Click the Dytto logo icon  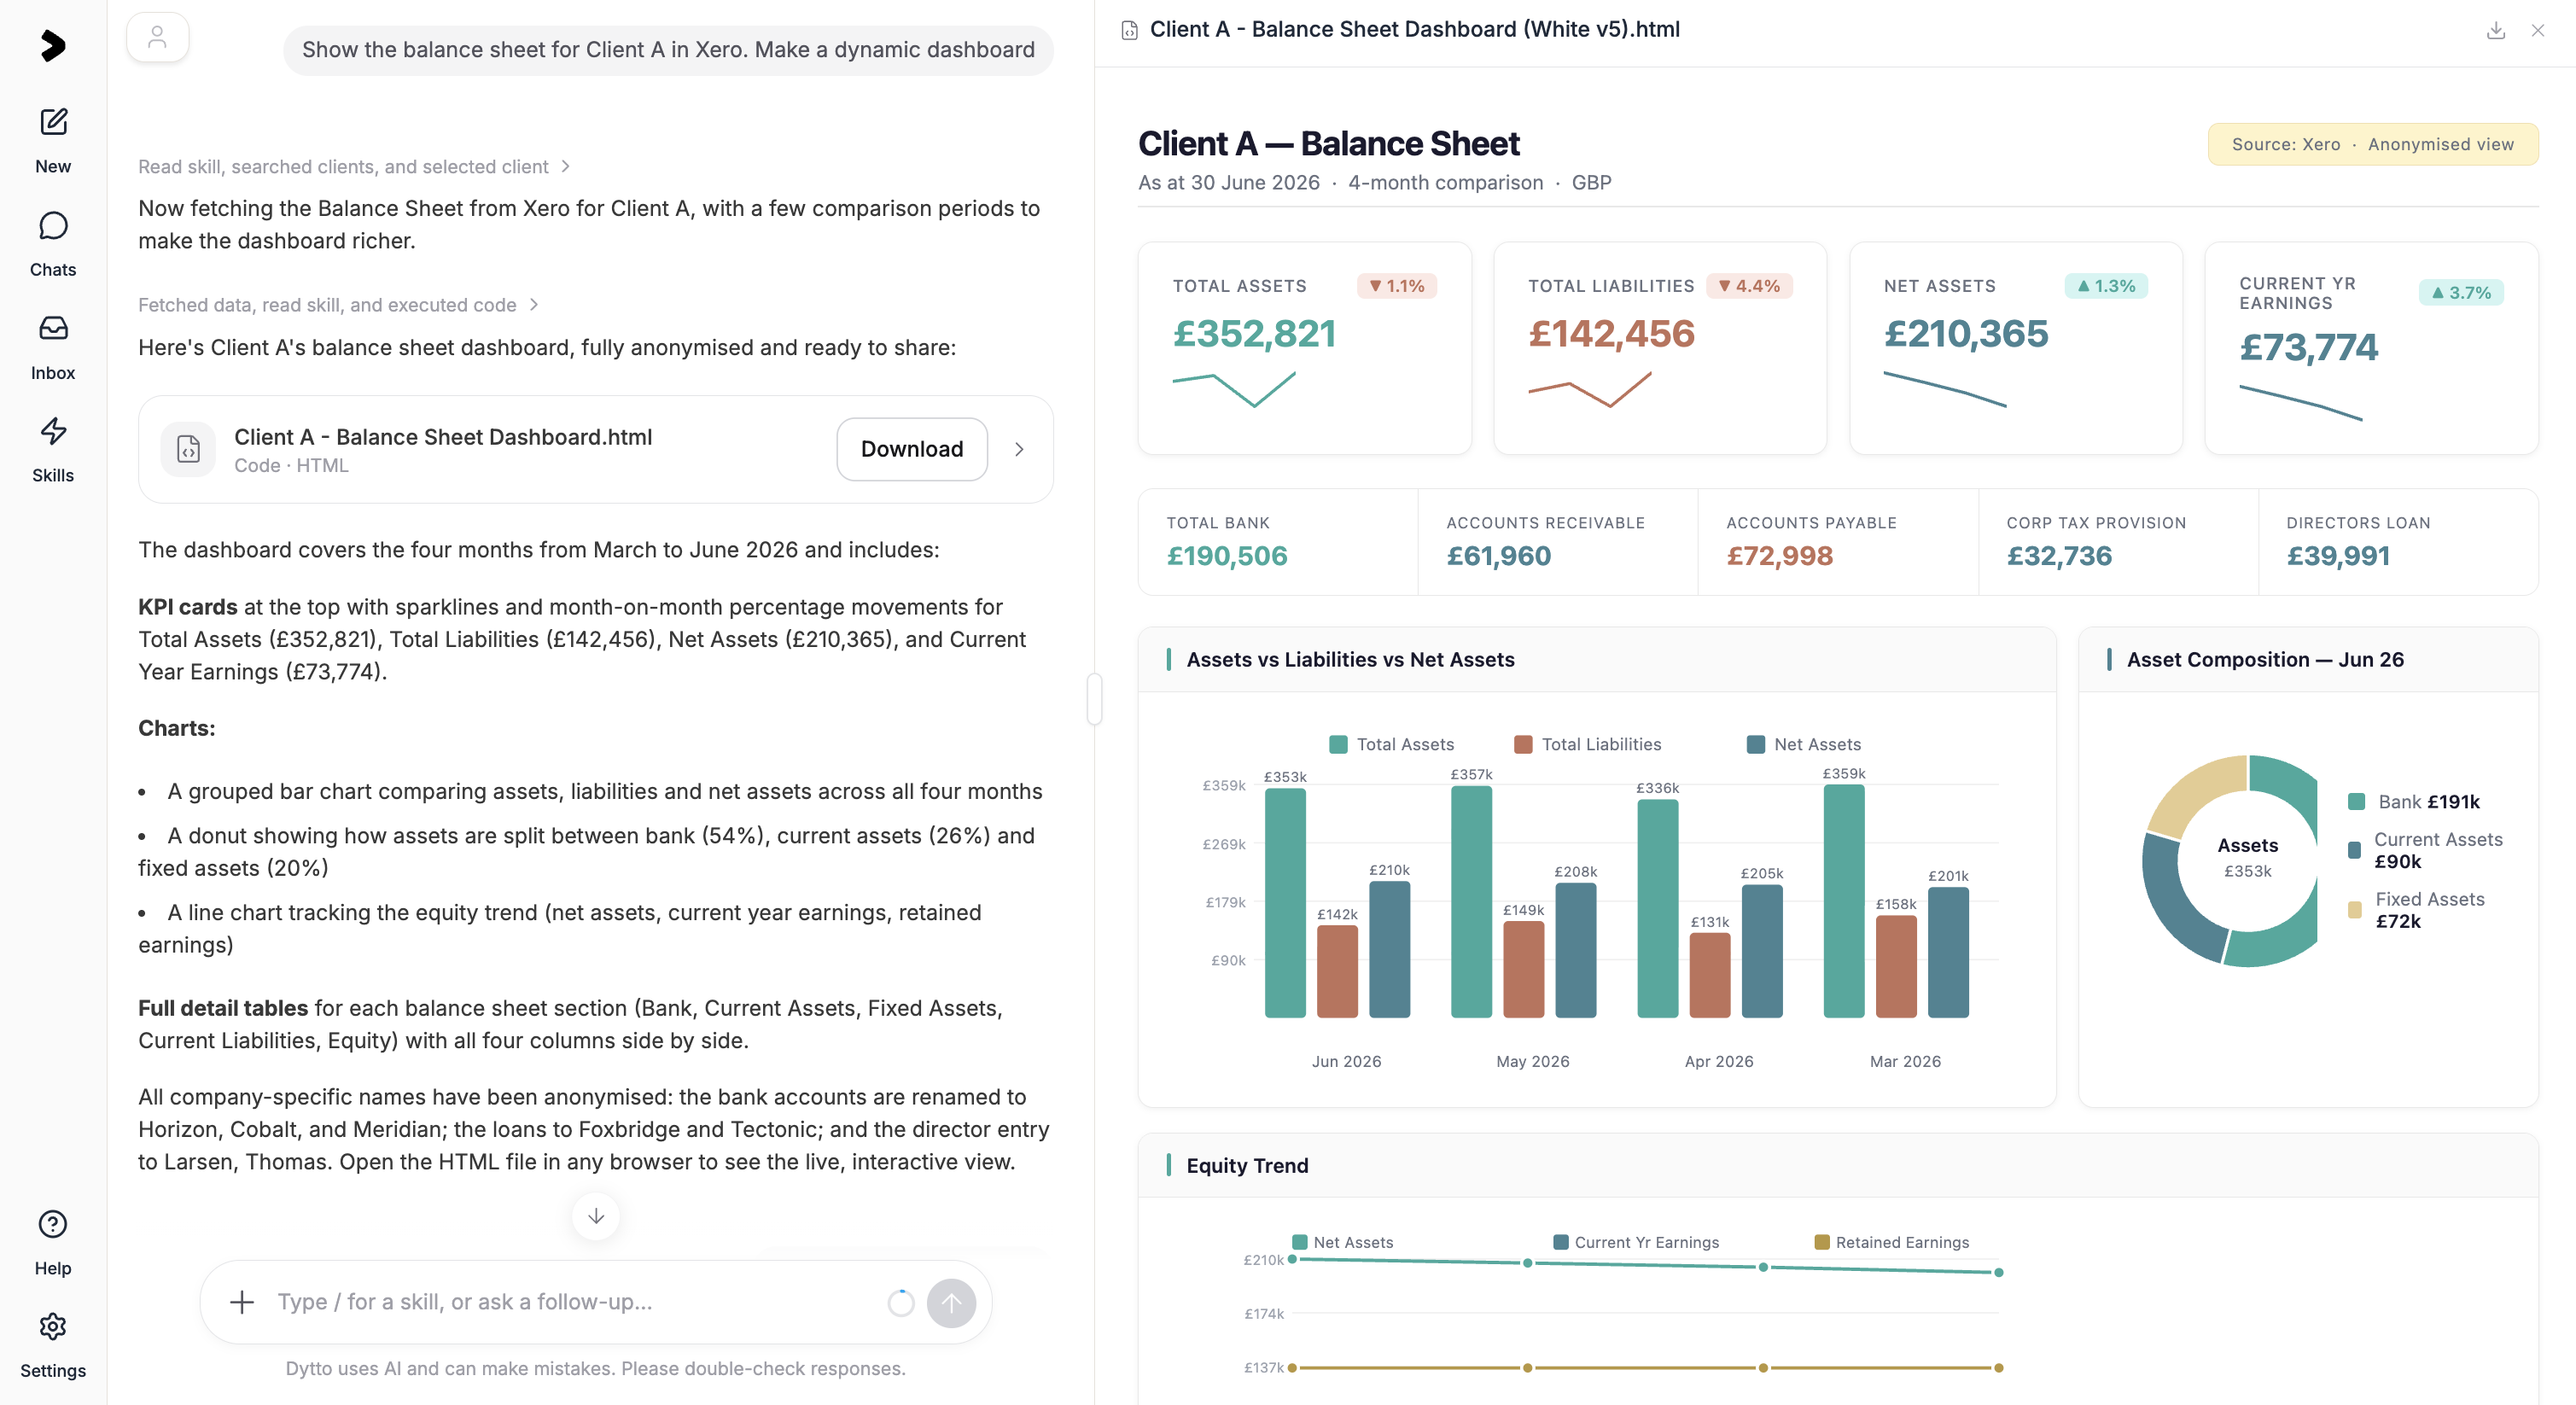click(x=53, y=46)
